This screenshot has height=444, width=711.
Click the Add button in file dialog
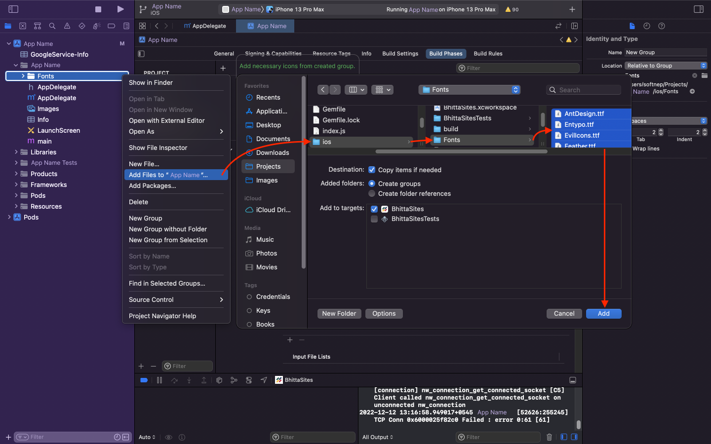tap(603, 313)
